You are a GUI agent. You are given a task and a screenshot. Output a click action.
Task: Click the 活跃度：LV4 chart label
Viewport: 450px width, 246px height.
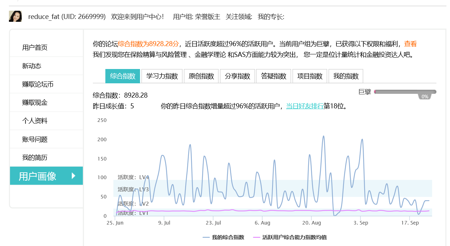pyautogui.click(x=133, y=177)
